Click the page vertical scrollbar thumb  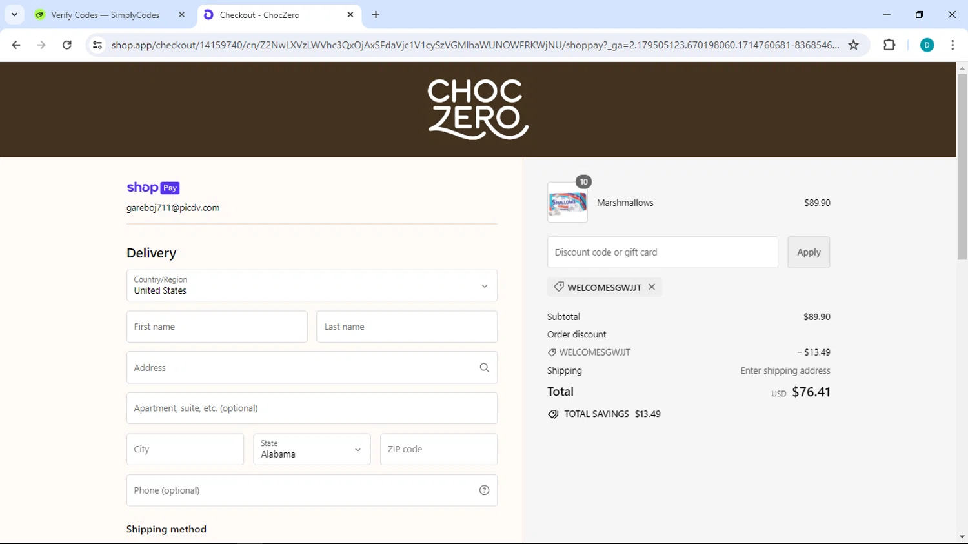(x=962, y=166)
